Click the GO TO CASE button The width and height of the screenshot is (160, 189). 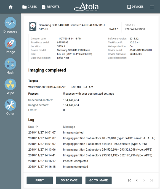coord(69,180)
